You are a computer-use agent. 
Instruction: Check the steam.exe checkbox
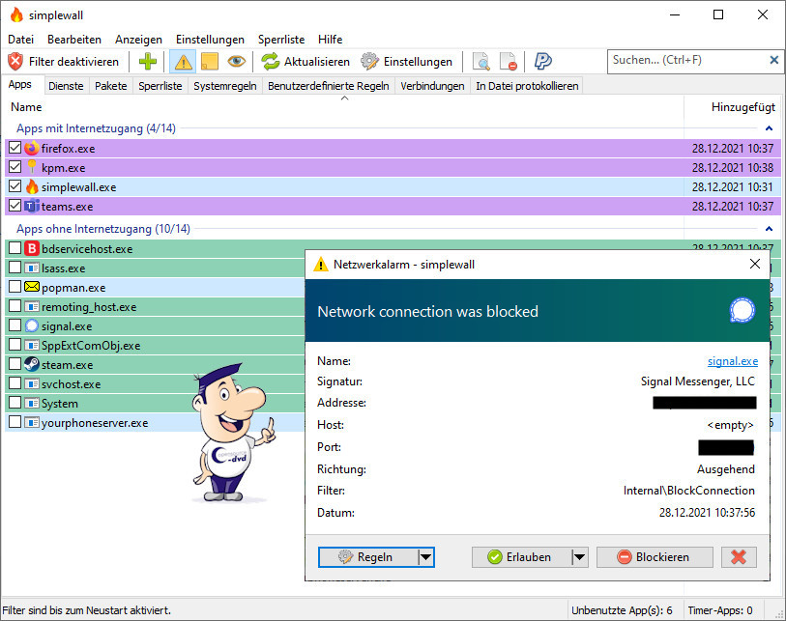pyautogui.click(x=15, y=365)
